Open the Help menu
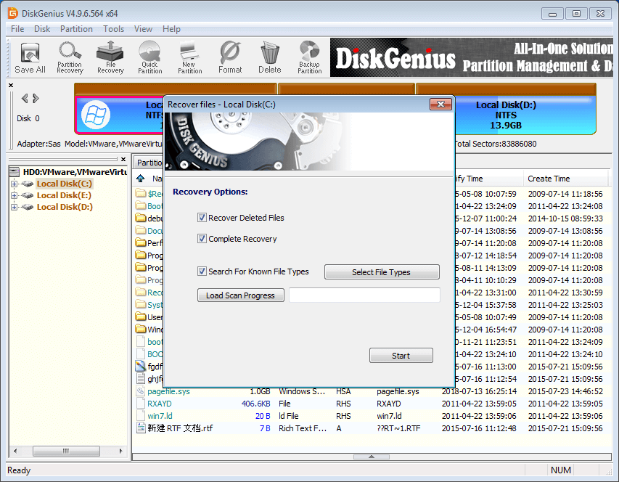 [x=171, y=29]
